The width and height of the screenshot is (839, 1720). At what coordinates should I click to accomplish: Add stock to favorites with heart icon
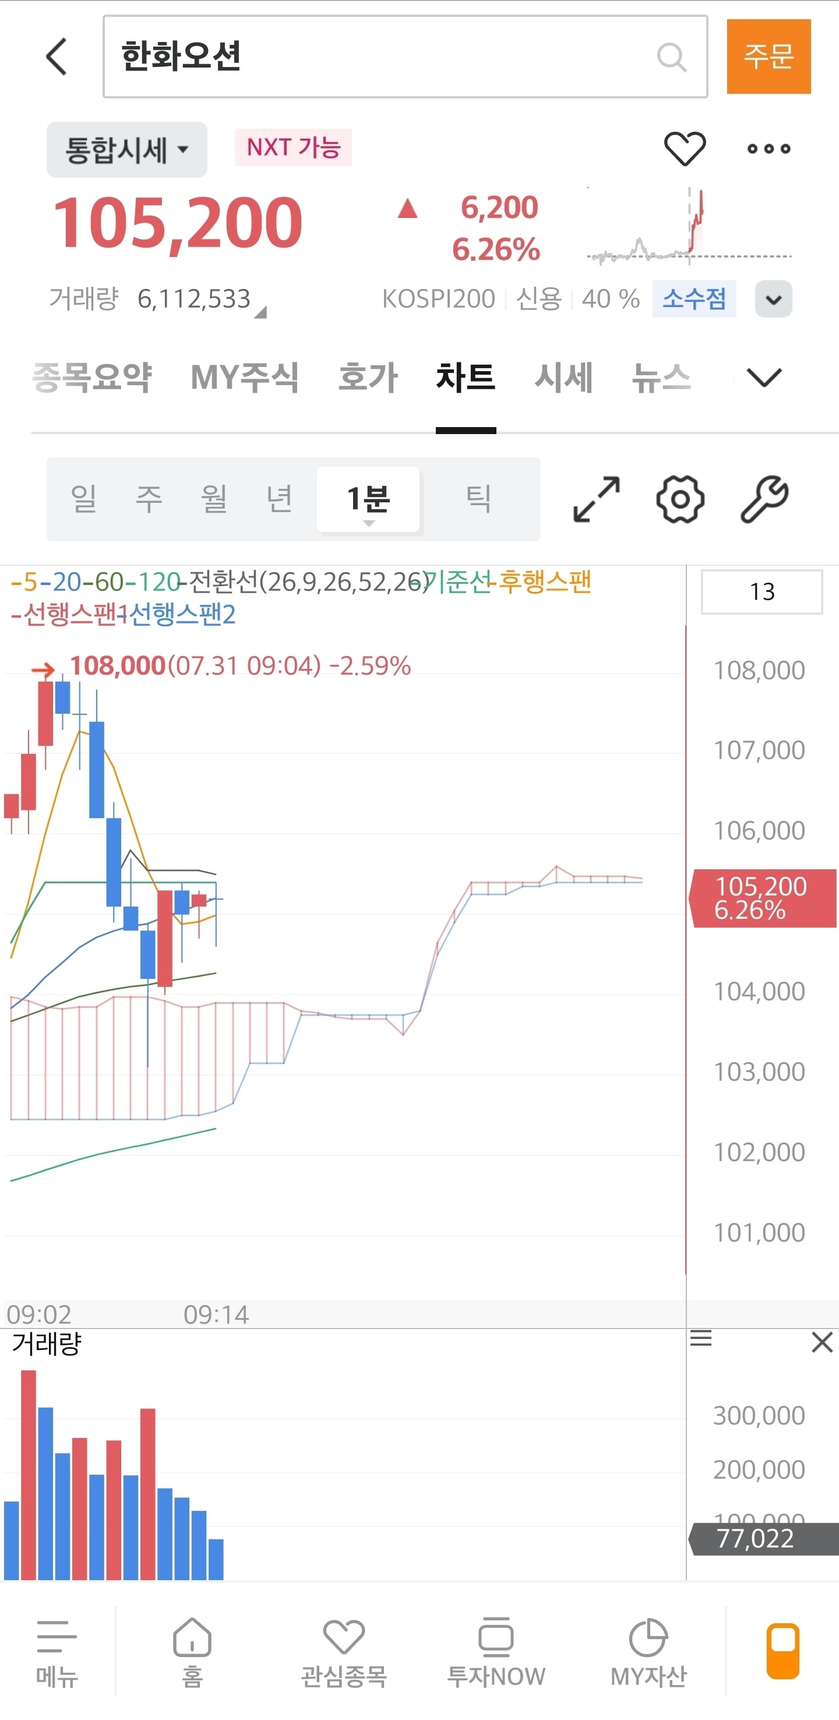(x=684, y=148)
